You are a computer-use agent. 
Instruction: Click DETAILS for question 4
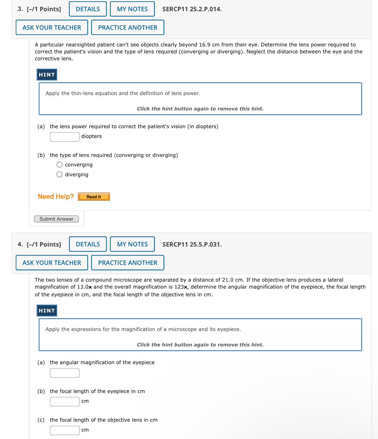(x=88, y=244)
